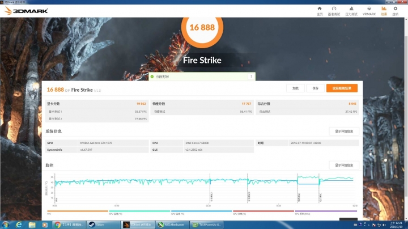This screenshot has width=408, height=229.
Task: Click graphics score value 19 562
Action: 141,104
